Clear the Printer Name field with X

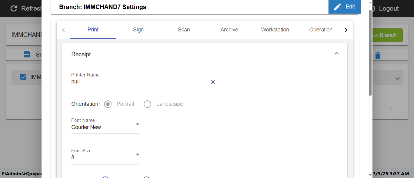(213, 82)
